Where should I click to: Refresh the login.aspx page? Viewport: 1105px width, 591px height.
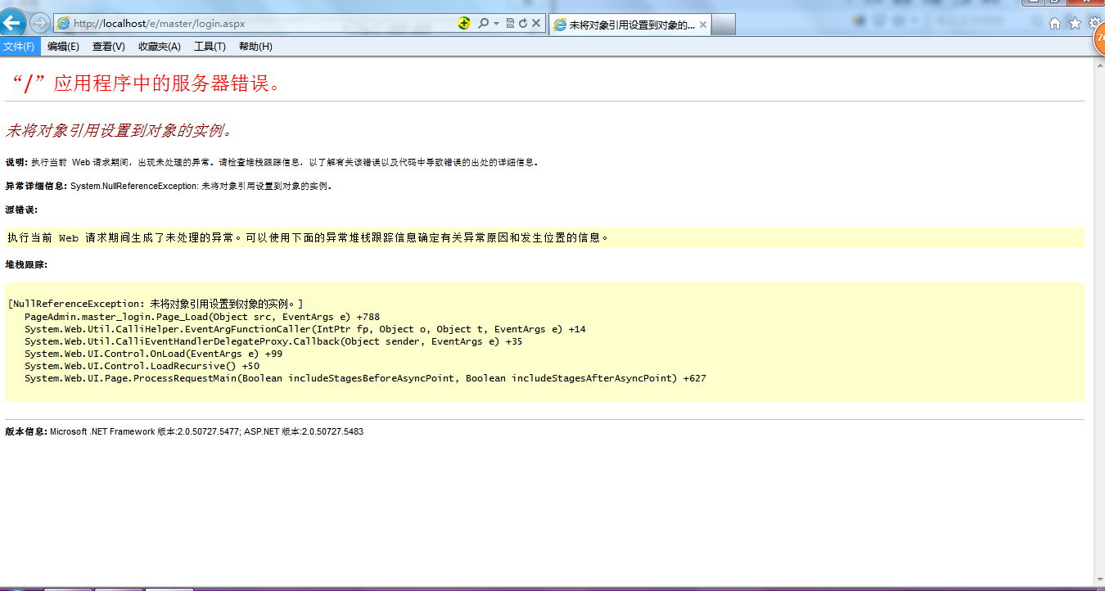coord(522,24)
